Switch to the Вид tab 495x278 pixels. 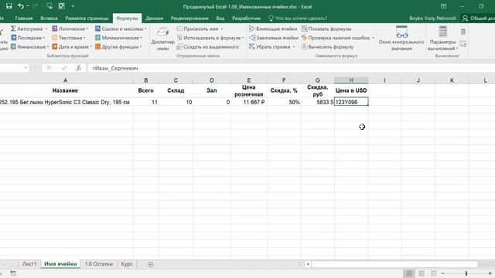click(x=220, y=19)
